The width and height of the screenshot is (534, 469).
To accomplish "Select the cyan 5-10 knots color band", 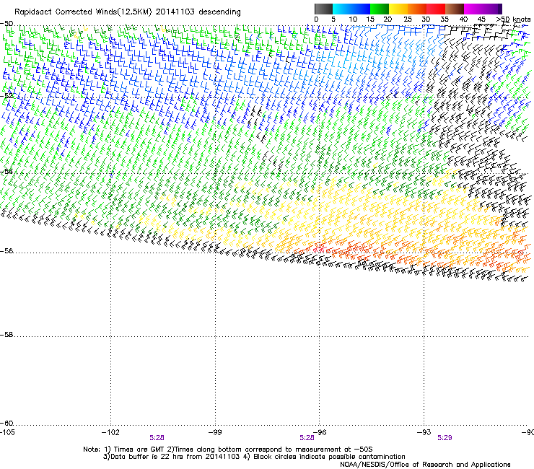I will pos(342,9).
